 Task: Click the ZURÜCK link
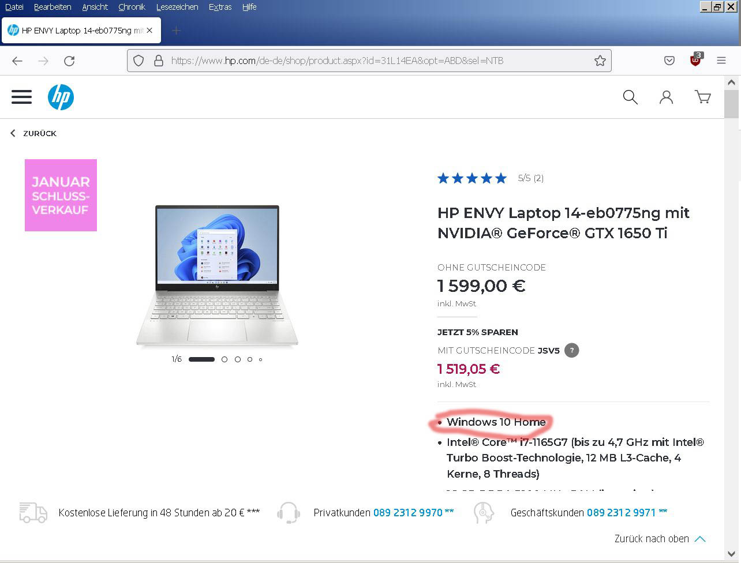[40, 133]
